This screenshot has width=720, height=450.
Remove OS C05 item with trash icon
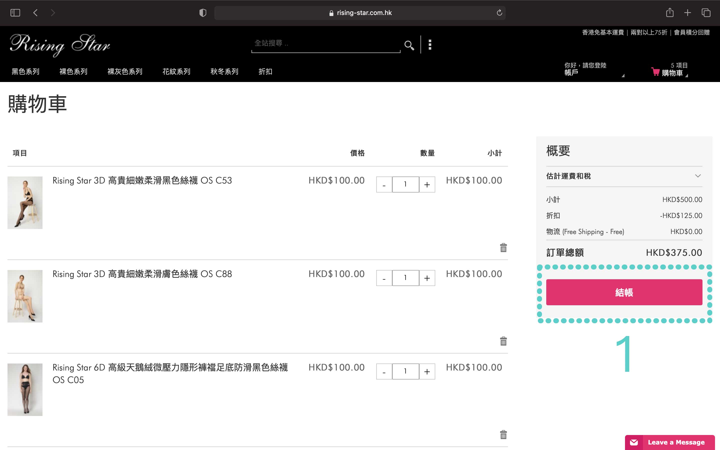(503, 434)
